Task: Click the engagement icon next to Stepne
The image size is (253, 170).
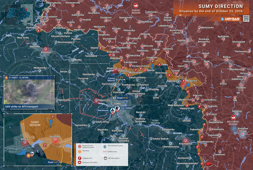Action: [x=100, y=48]
